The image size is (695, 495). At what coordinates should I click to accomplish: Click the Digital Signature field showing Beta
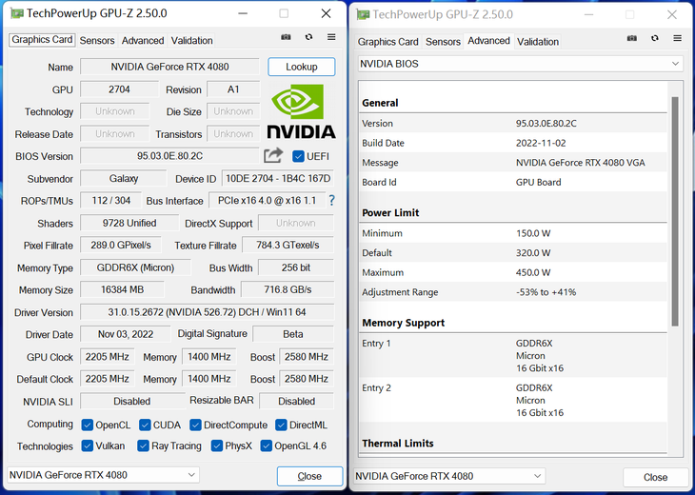coord(293,334)
